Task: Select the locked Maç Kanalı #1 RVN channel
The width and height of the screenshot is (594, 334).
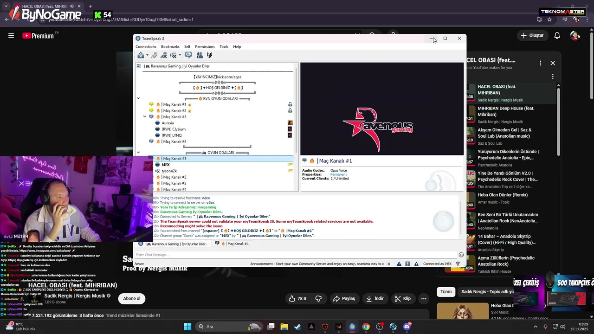Action: pyautogui.click(x=174, y=104)
